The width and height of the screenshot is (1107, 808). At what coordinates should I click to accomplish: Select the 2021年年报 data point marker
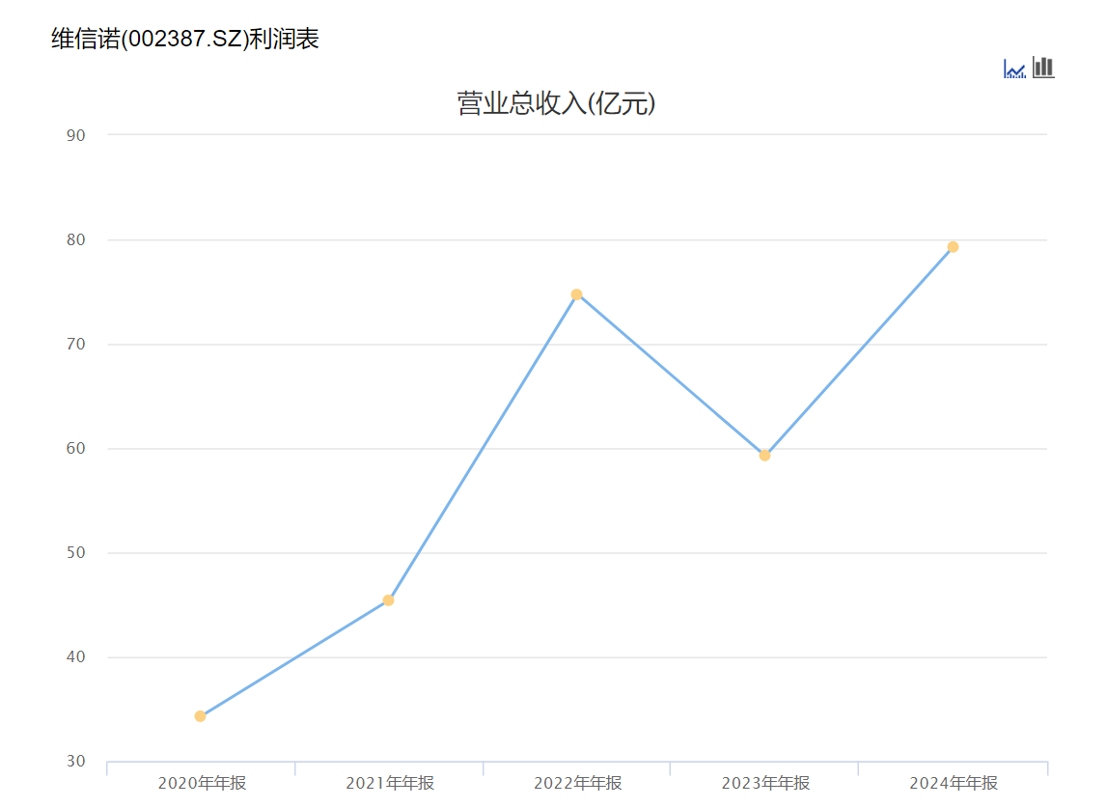coord(389,600)
